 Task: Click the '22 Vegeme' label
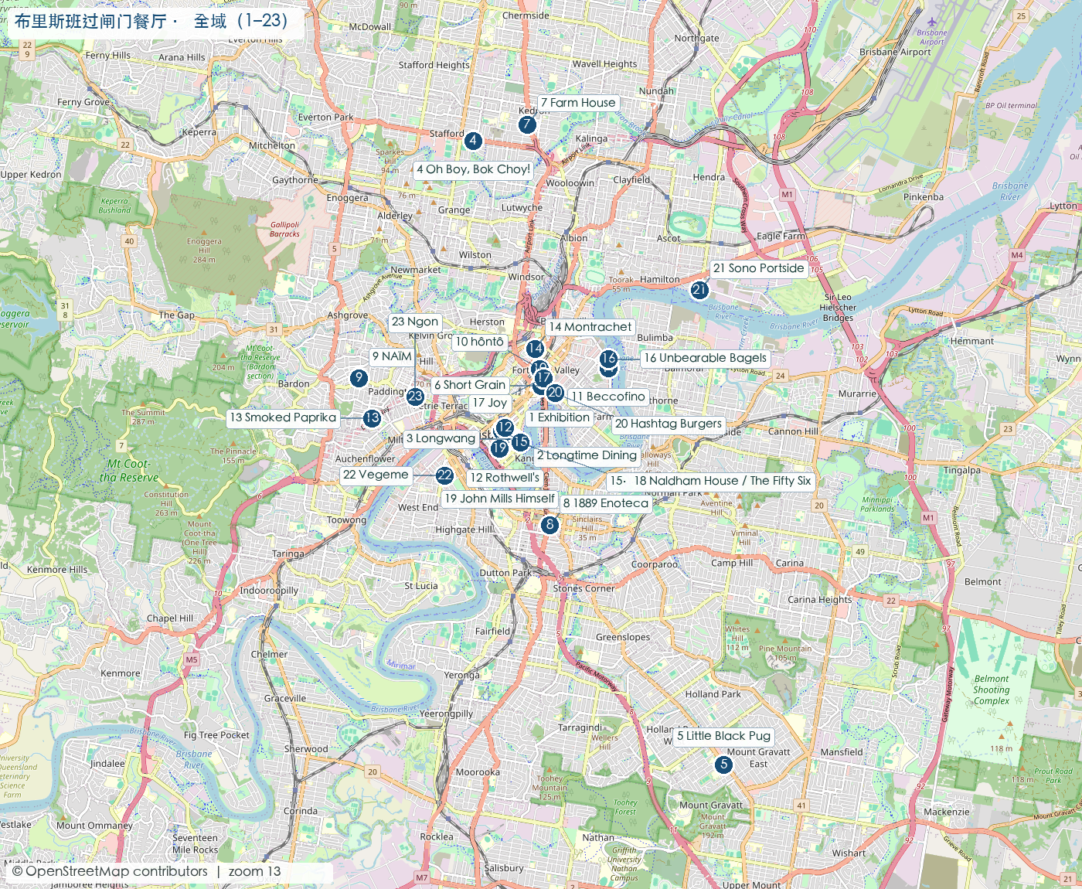(376, 475)
